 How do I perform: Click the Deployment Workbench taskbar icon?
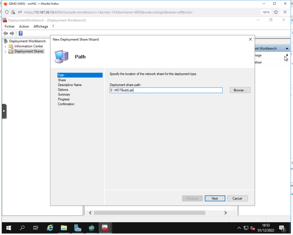pos(105,228)
